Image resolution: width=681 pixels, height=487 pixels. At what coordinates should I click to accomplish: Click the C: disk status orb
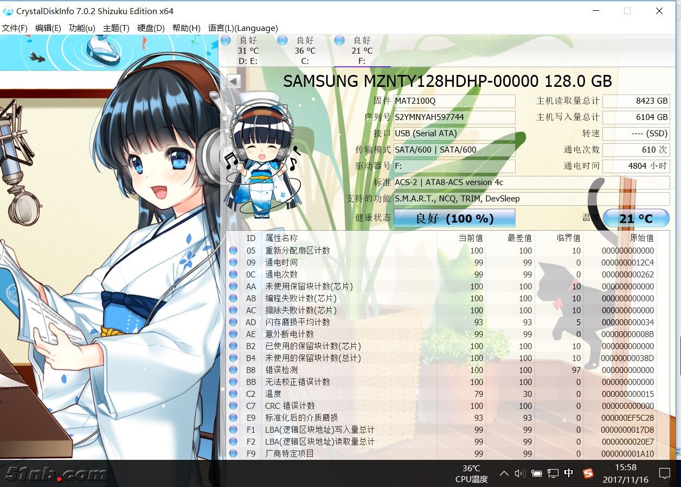tap(282, 41)
